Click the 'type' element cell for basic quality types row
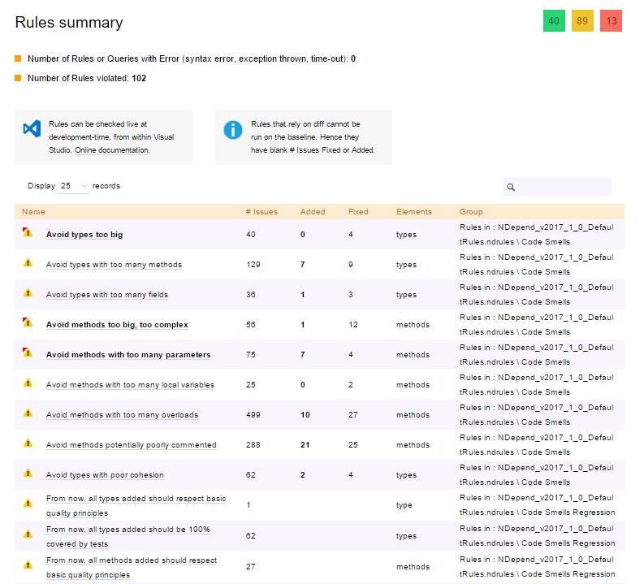This screenshot has width=644, height=584. point(404,505)
